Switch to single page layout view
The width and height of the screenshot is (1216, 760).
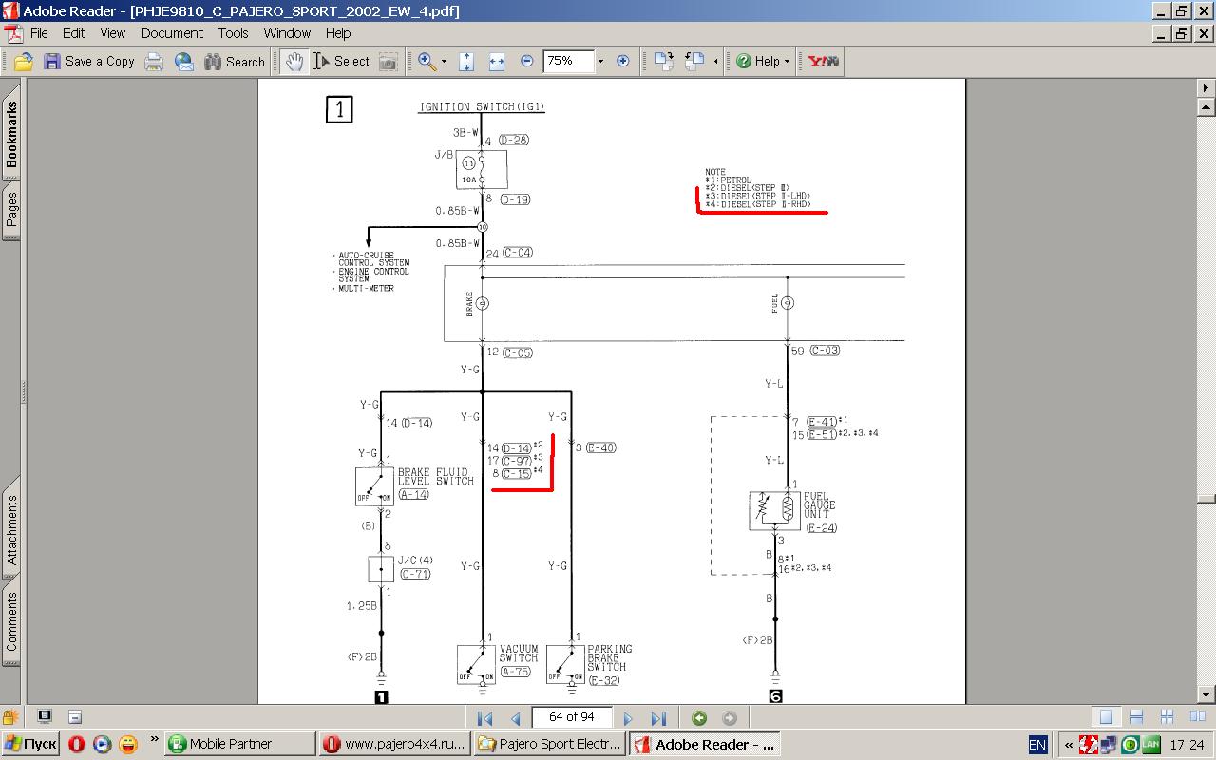1106,717
